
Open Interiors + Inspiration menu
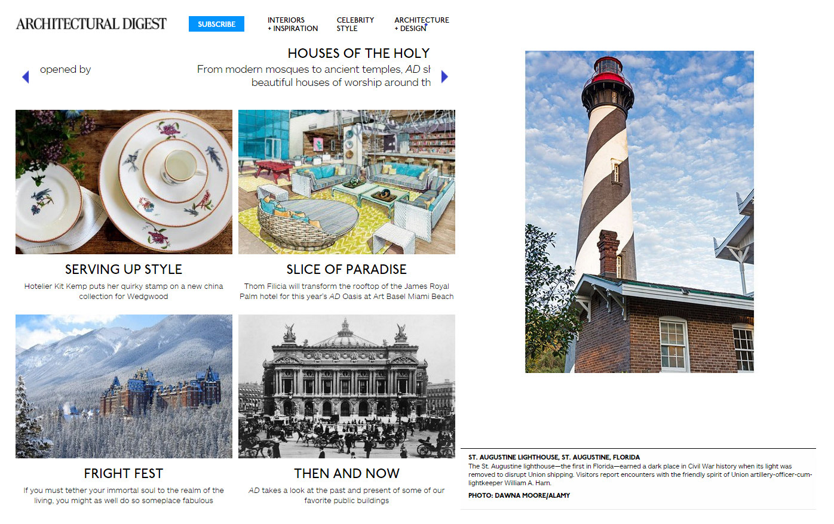point(293,24)
